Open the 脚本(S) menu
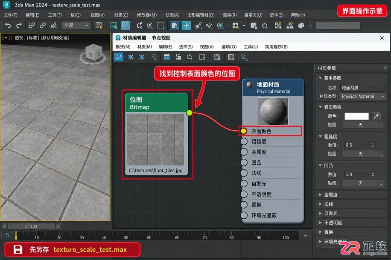 click(277, 15)
